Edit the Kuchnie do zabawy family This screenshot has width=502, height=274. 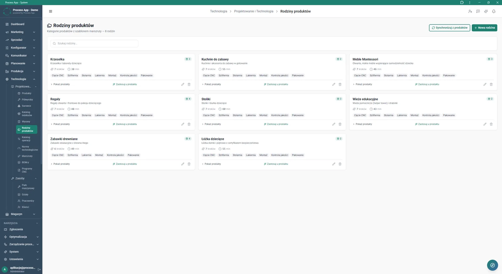tap(334, 84)
